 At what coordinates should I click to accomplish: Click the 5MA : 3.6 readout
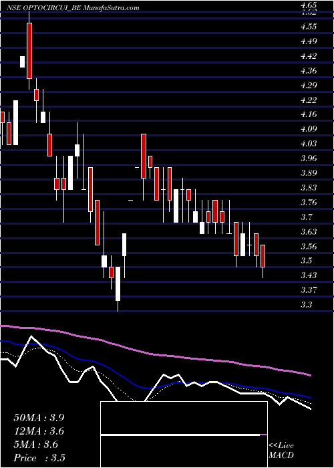click(36, 445)
